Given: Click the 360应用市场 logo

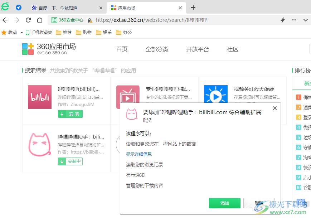Looking at the screenshot, I should tap(49, 49).
